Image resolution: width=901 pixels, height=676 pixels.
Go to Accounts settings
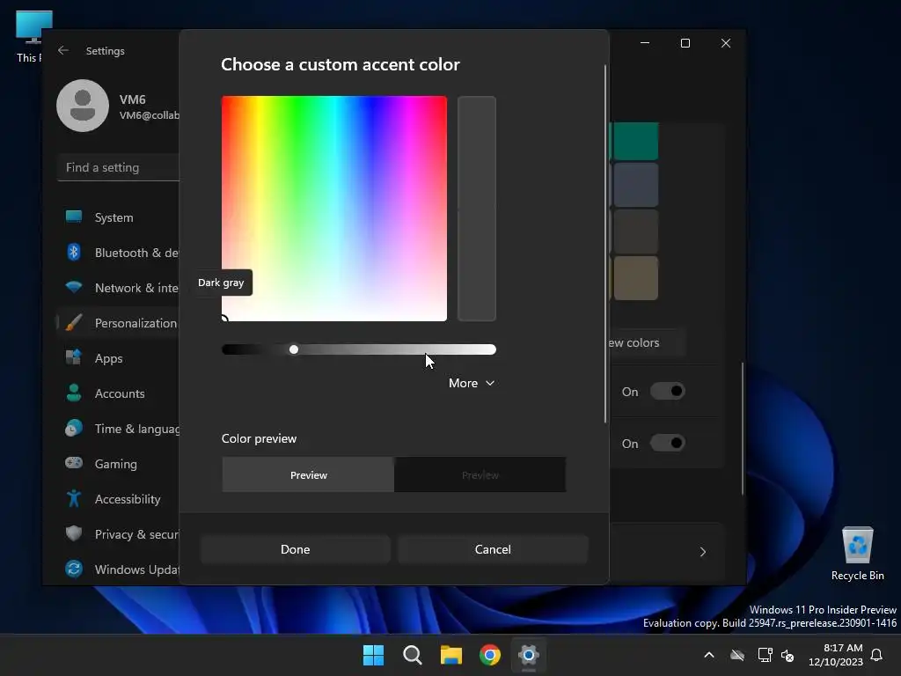click(120, 393)
